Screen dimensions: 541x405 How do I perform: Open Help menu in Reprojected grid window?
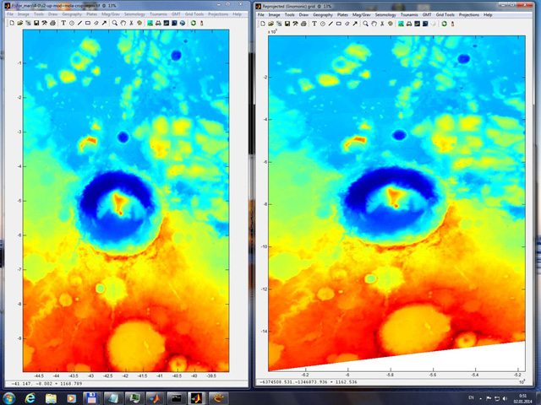click(x=488, y=15)
